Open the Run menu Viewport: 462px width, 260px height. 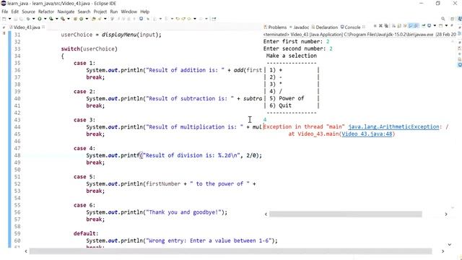point(114,12)
